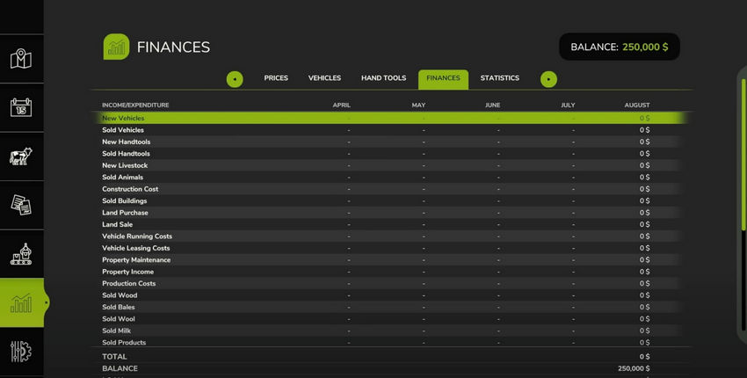Switch to the Prices tab
The width and height of the screenshot is (747, 378).
[x=276, y=78]
